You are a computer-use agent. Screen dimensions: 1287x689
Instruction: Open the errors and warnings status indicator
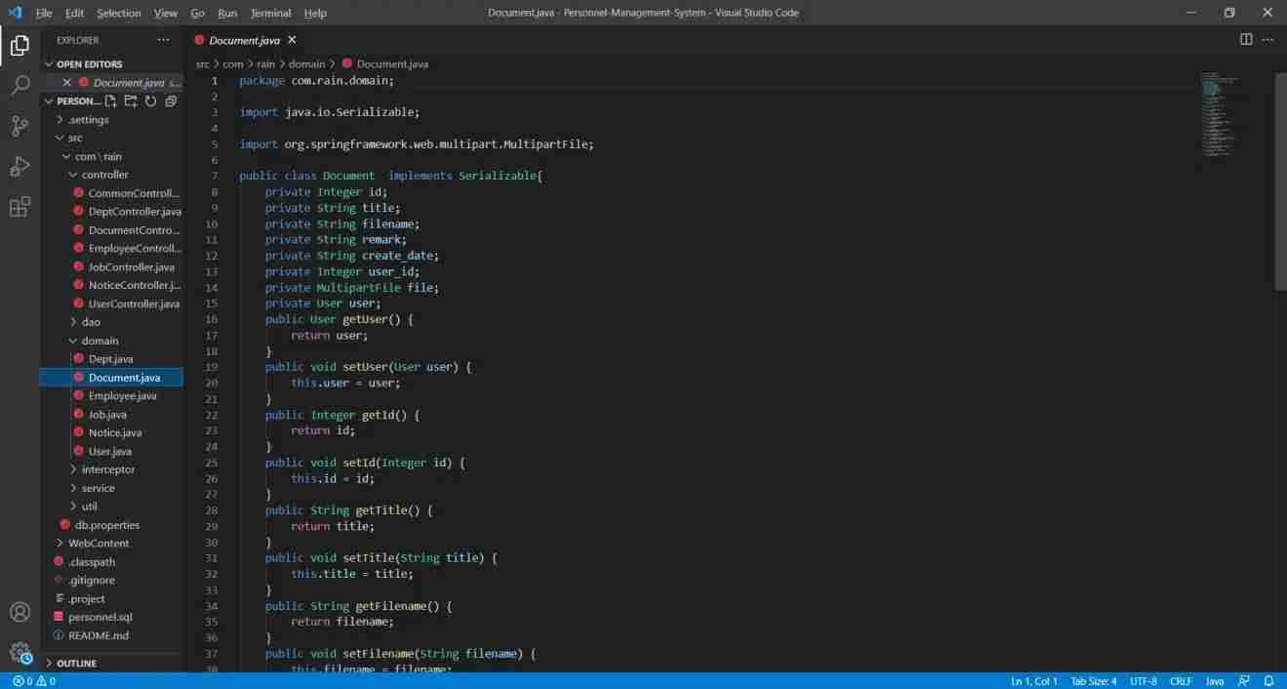click(34, 681)
